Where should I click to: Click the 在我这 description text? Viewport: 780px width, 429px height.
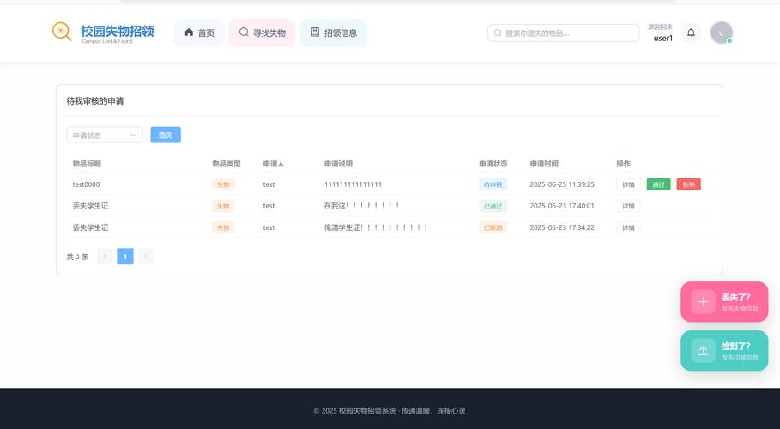(361, 206)
